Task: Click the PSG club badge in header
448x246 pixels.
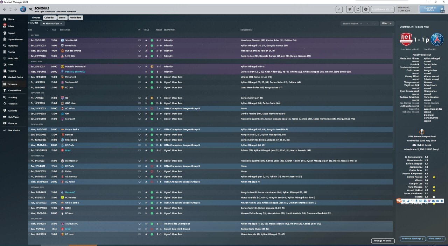Action: click(23, 9)
